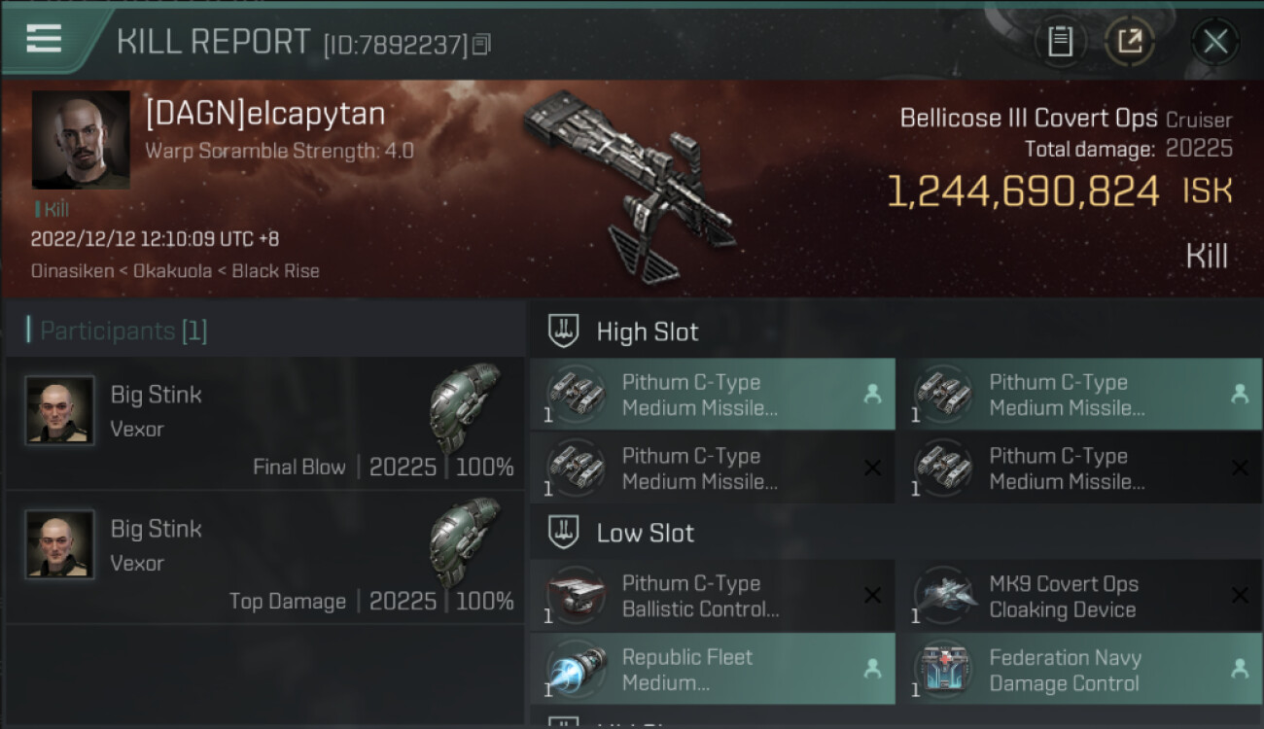The image size is (1264, 729).
Task: Click the clipboard icon in the header
Action: [1060, 41]
